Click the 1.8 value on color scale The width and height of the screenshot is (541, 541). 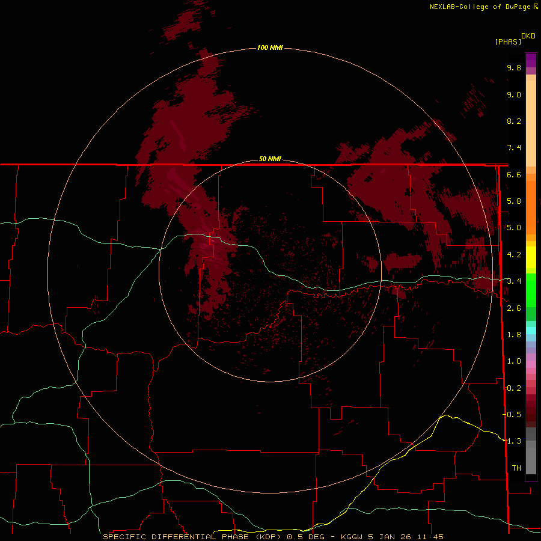point(514,335)
